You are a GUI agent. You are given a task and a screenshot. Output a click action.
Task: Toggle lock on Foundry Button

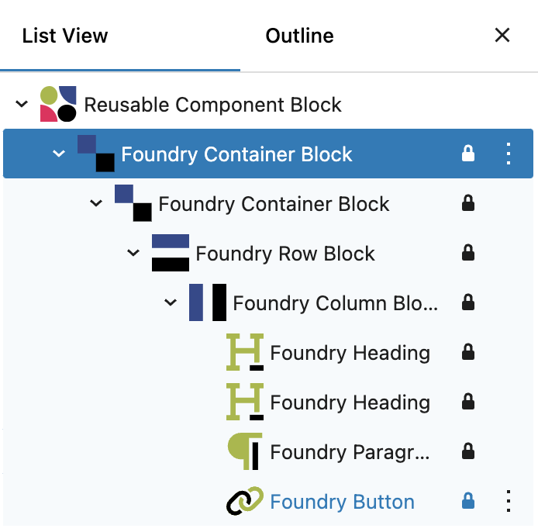pos(467,502)
